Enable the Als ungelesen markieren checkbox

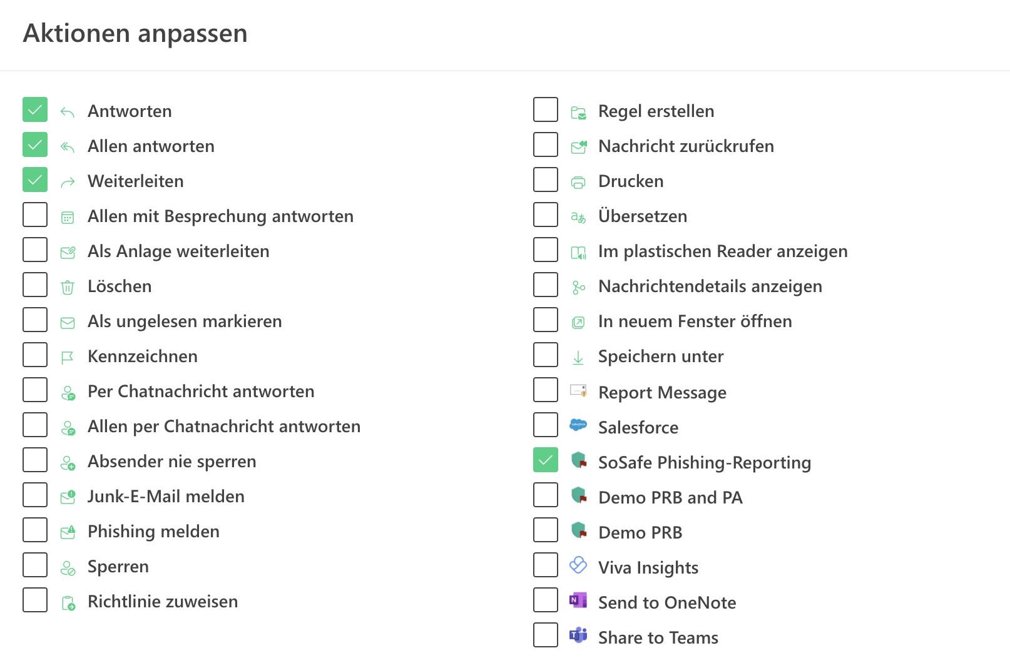(x=35, y=320)
